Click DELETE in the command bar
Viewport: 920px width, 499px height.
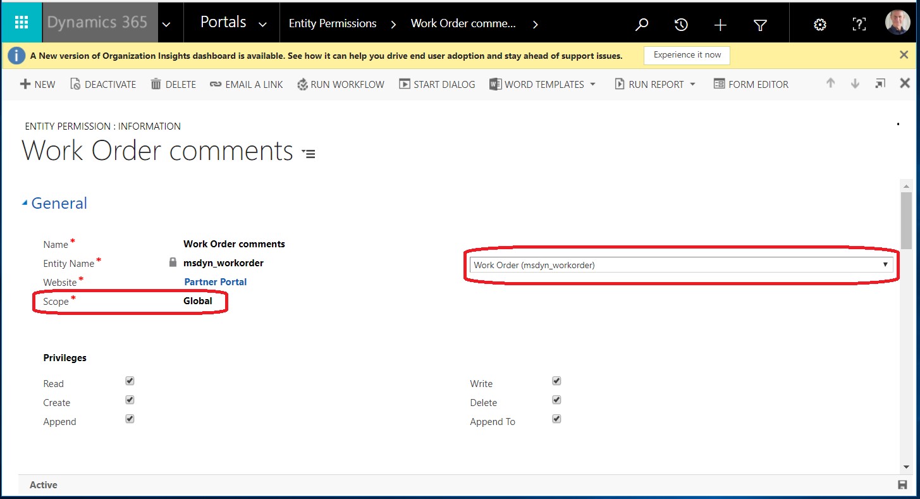(173, 84)
